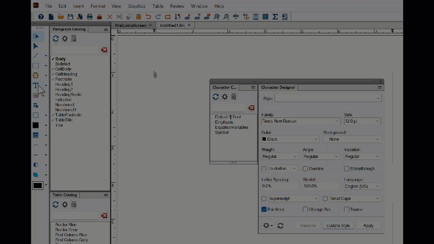Toggle the Superscript checkbox

[x=264, y=199]
